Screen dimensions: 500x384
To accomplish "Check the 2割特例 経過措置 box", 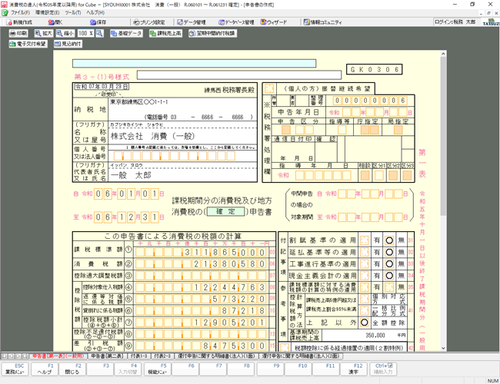I will coord(285,348).
